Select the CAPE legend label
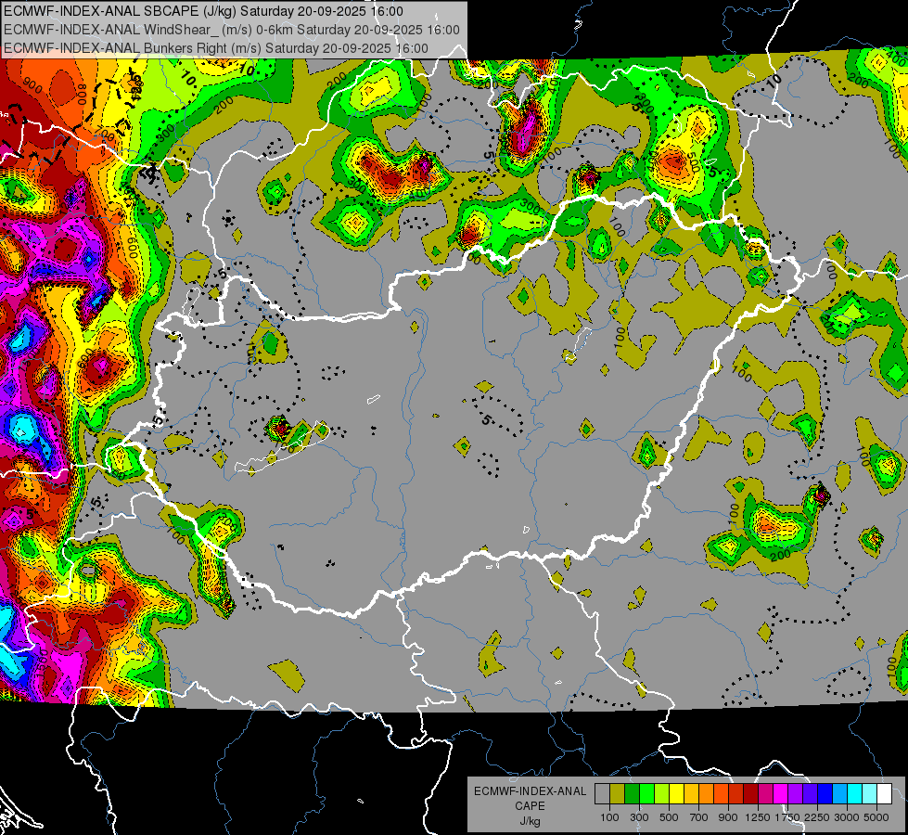Viewport: 908px width, 835px height. coord(530,806)
